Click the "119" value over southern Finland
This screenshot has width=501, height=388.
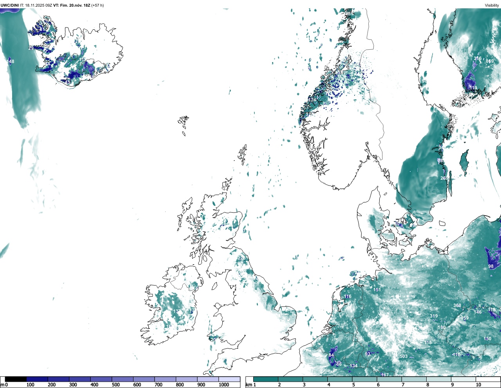[473, 88]
